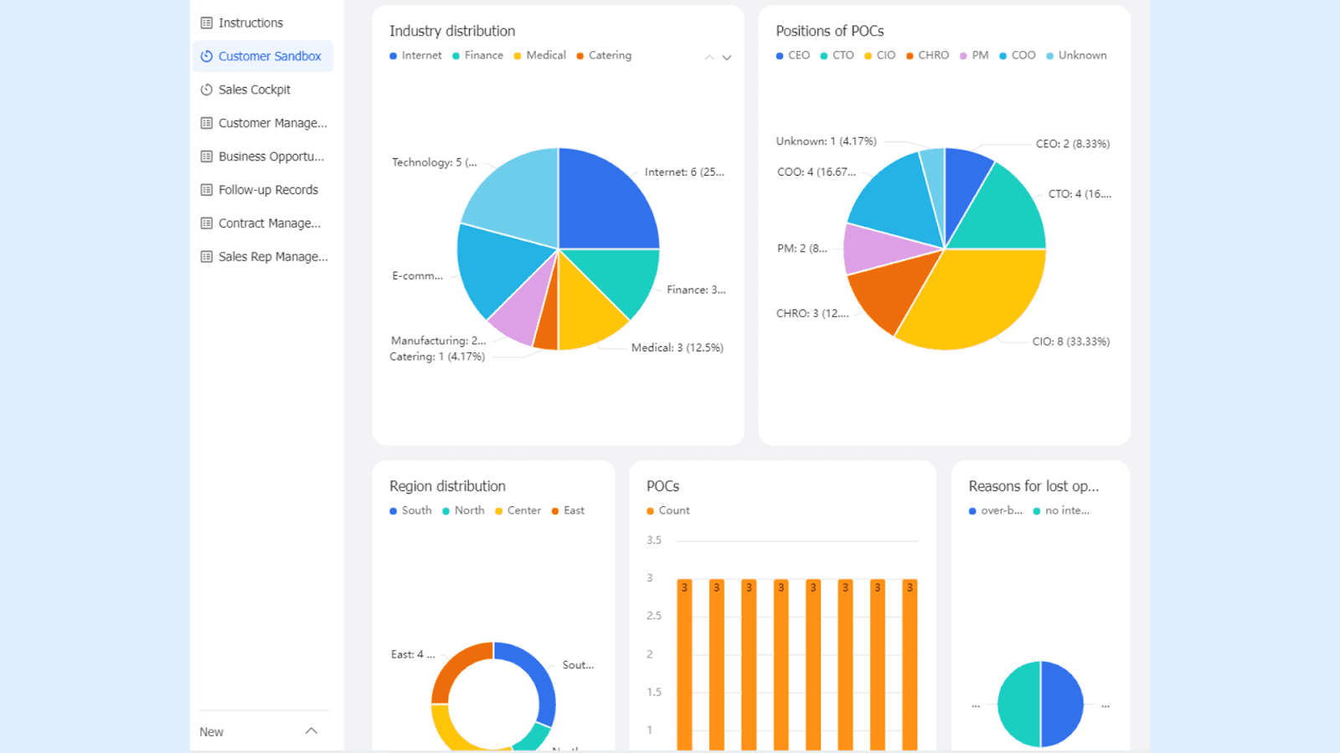
Task: Toggle over-b... legend in Reasons chart
Action: (996, 510)
